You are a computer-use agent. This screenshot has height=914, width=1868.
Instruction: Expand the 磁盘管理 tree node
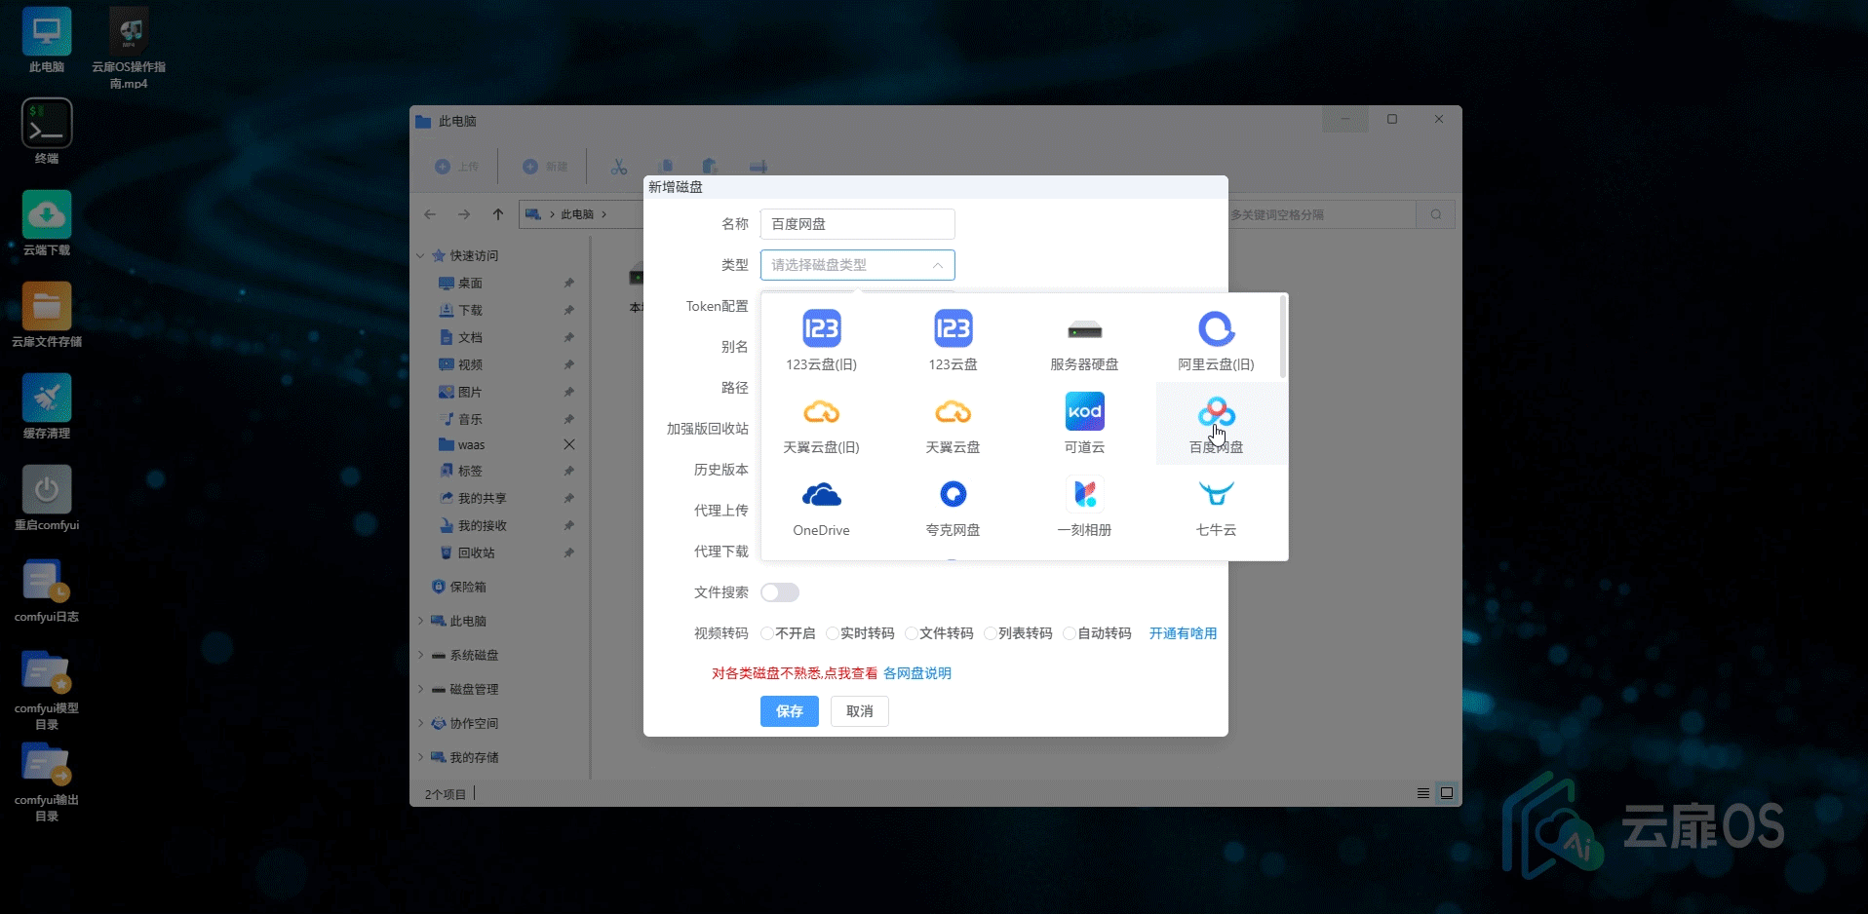point(421,689)
